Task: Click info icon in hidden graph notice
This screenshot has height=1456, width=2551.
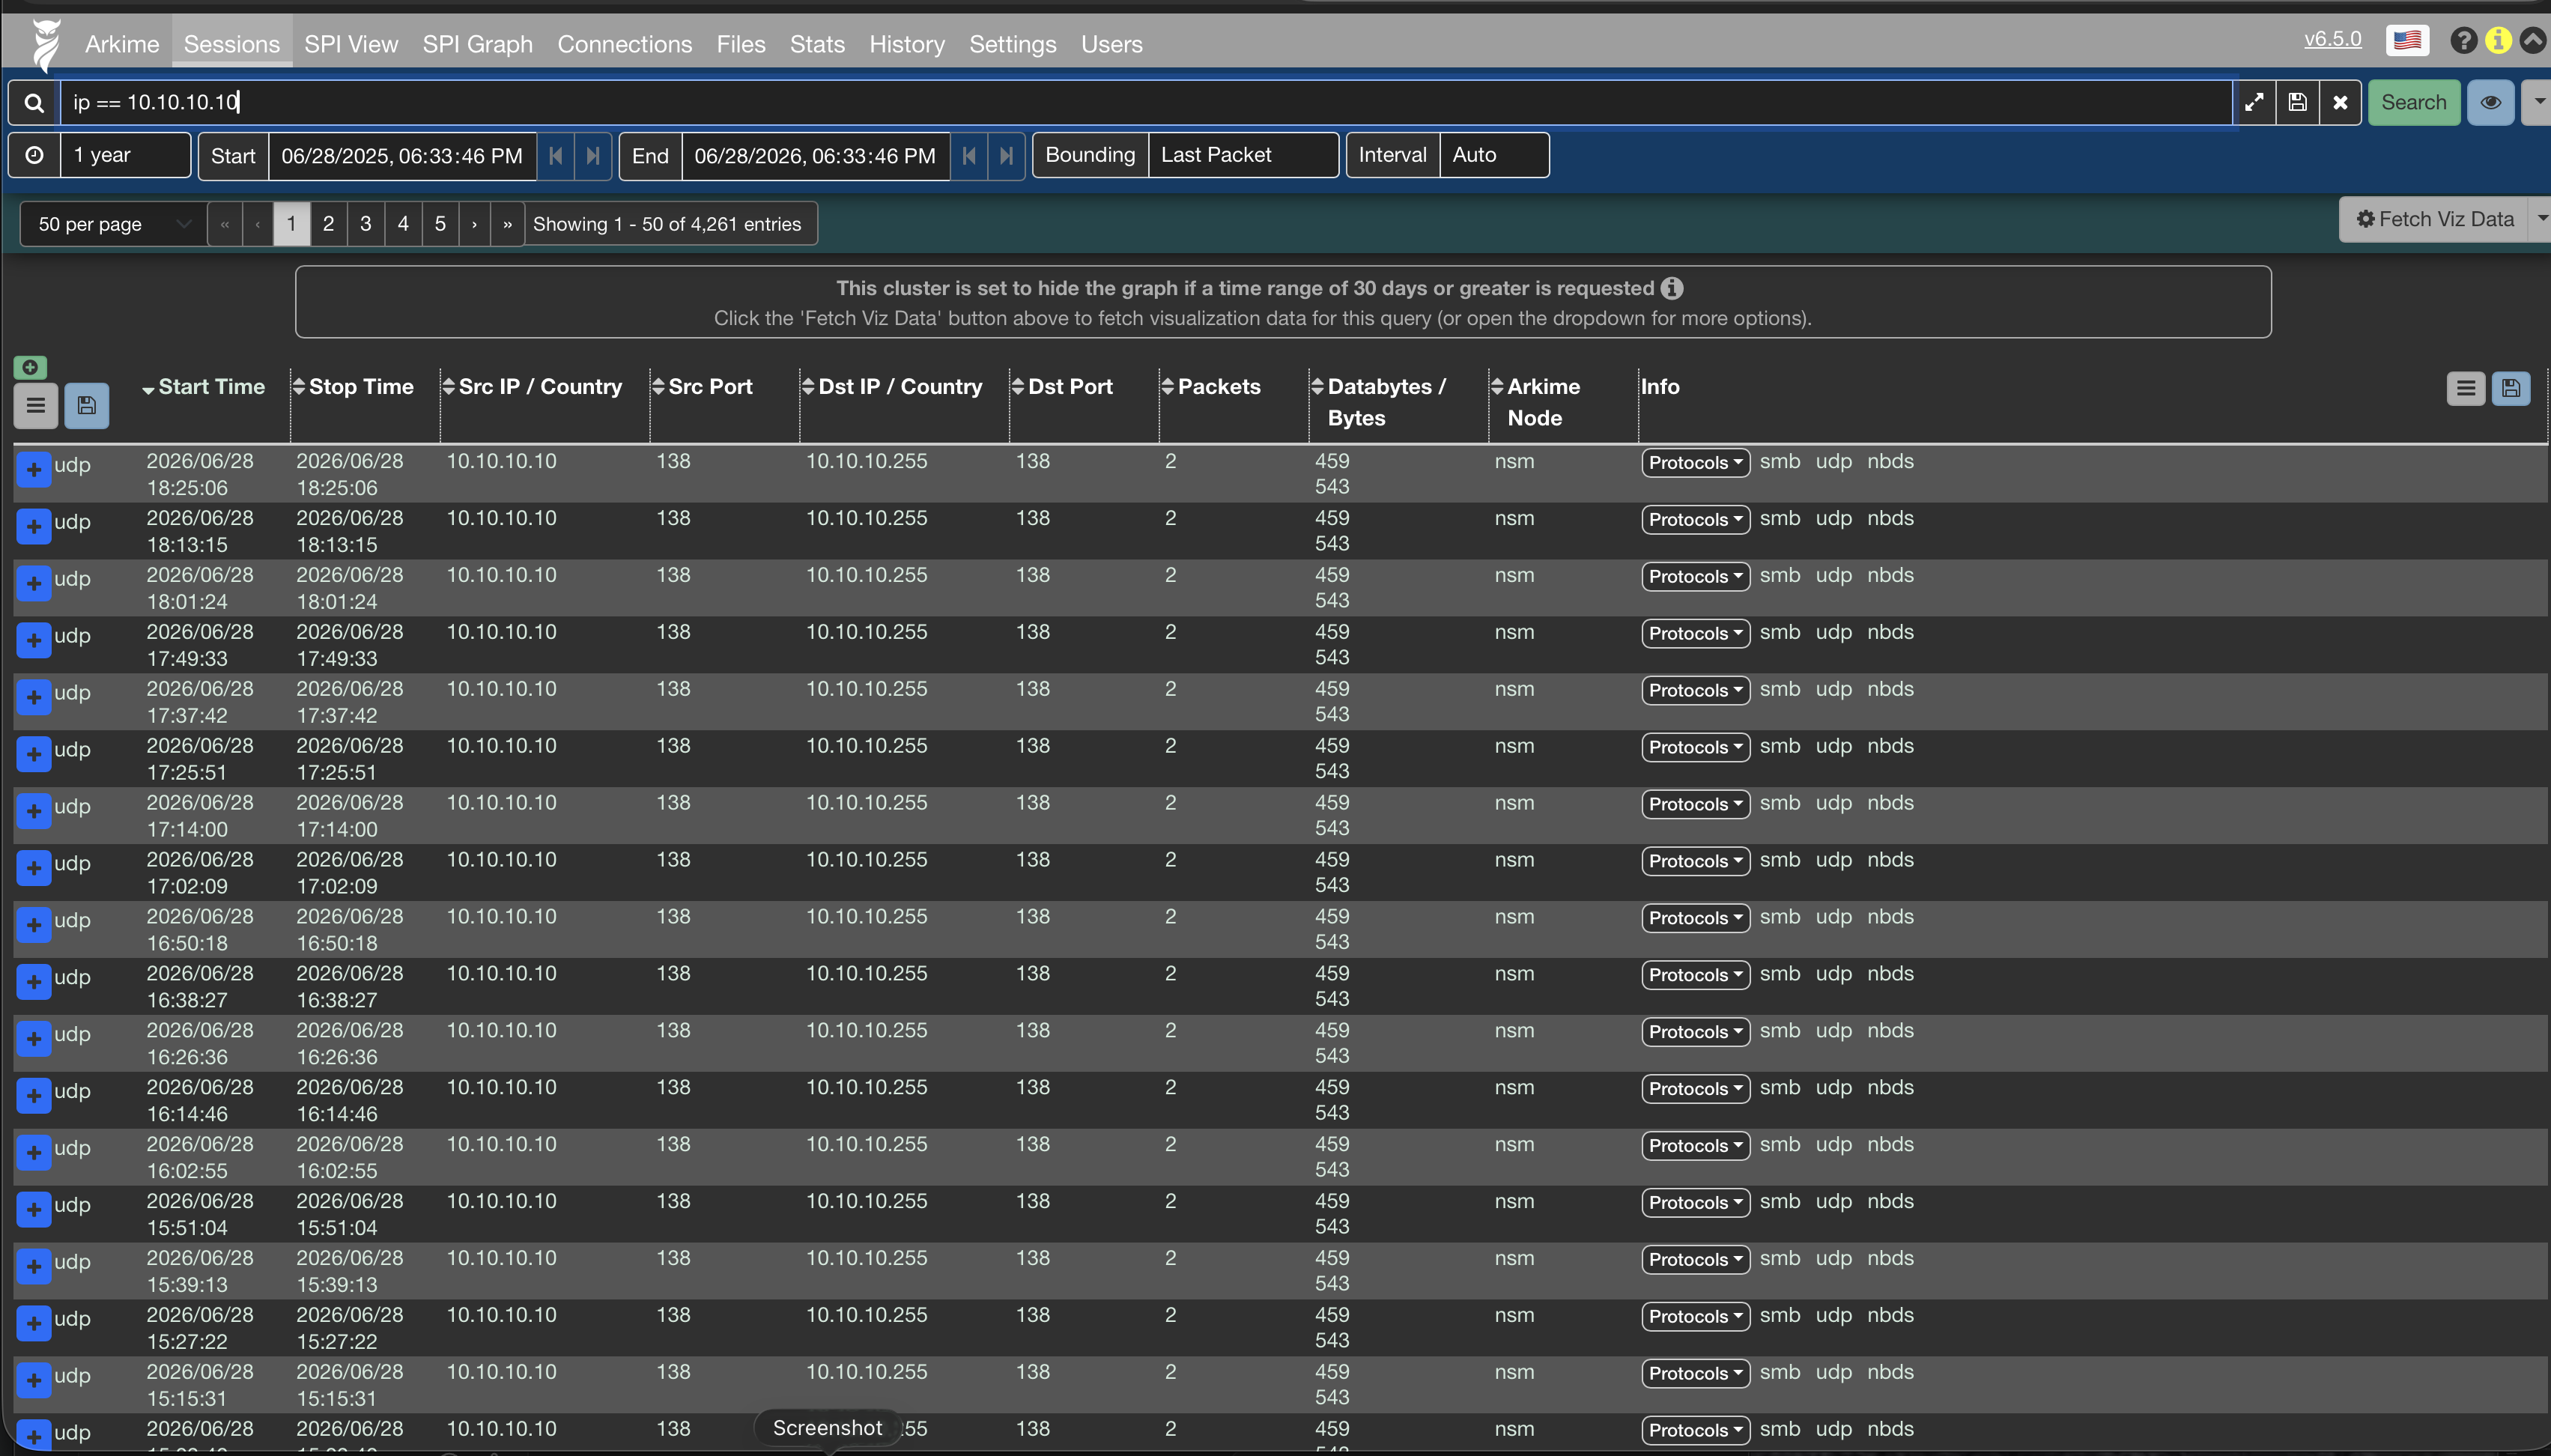Action: 1672,288
